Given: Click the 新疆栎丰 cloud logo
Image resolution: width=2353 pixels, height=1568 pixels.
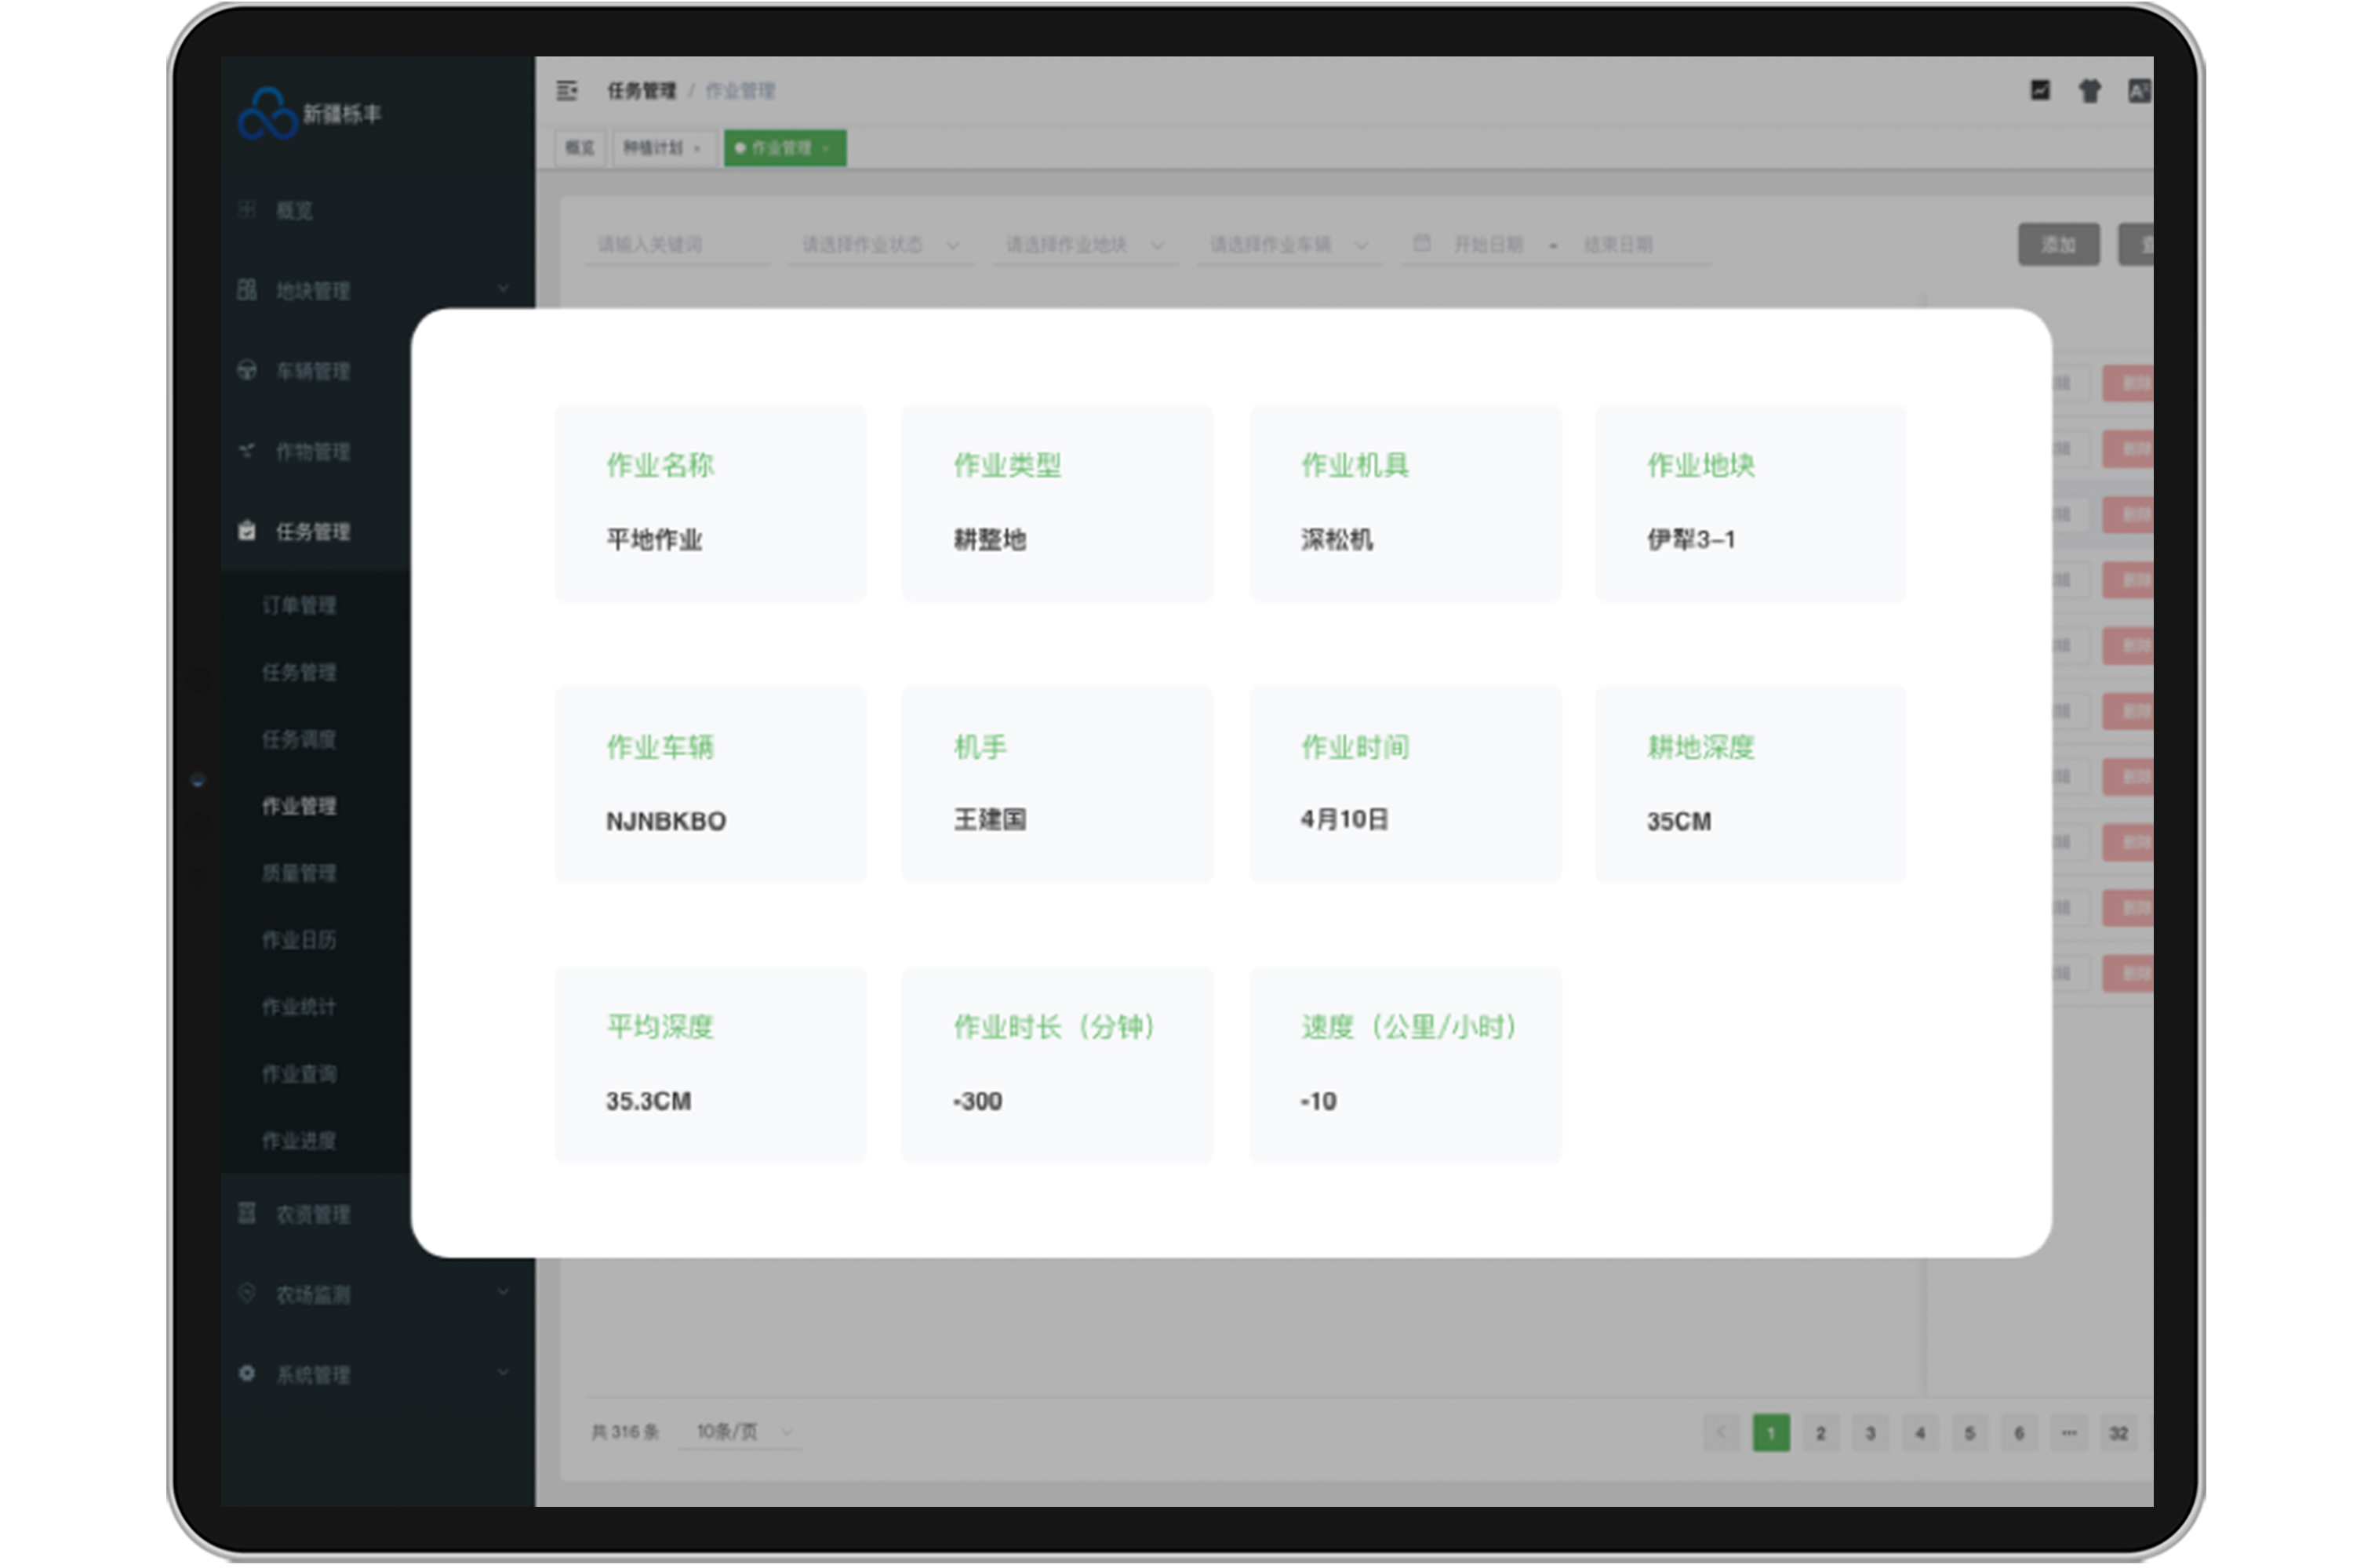Looking at the screenshot, I should click(268, 113).
